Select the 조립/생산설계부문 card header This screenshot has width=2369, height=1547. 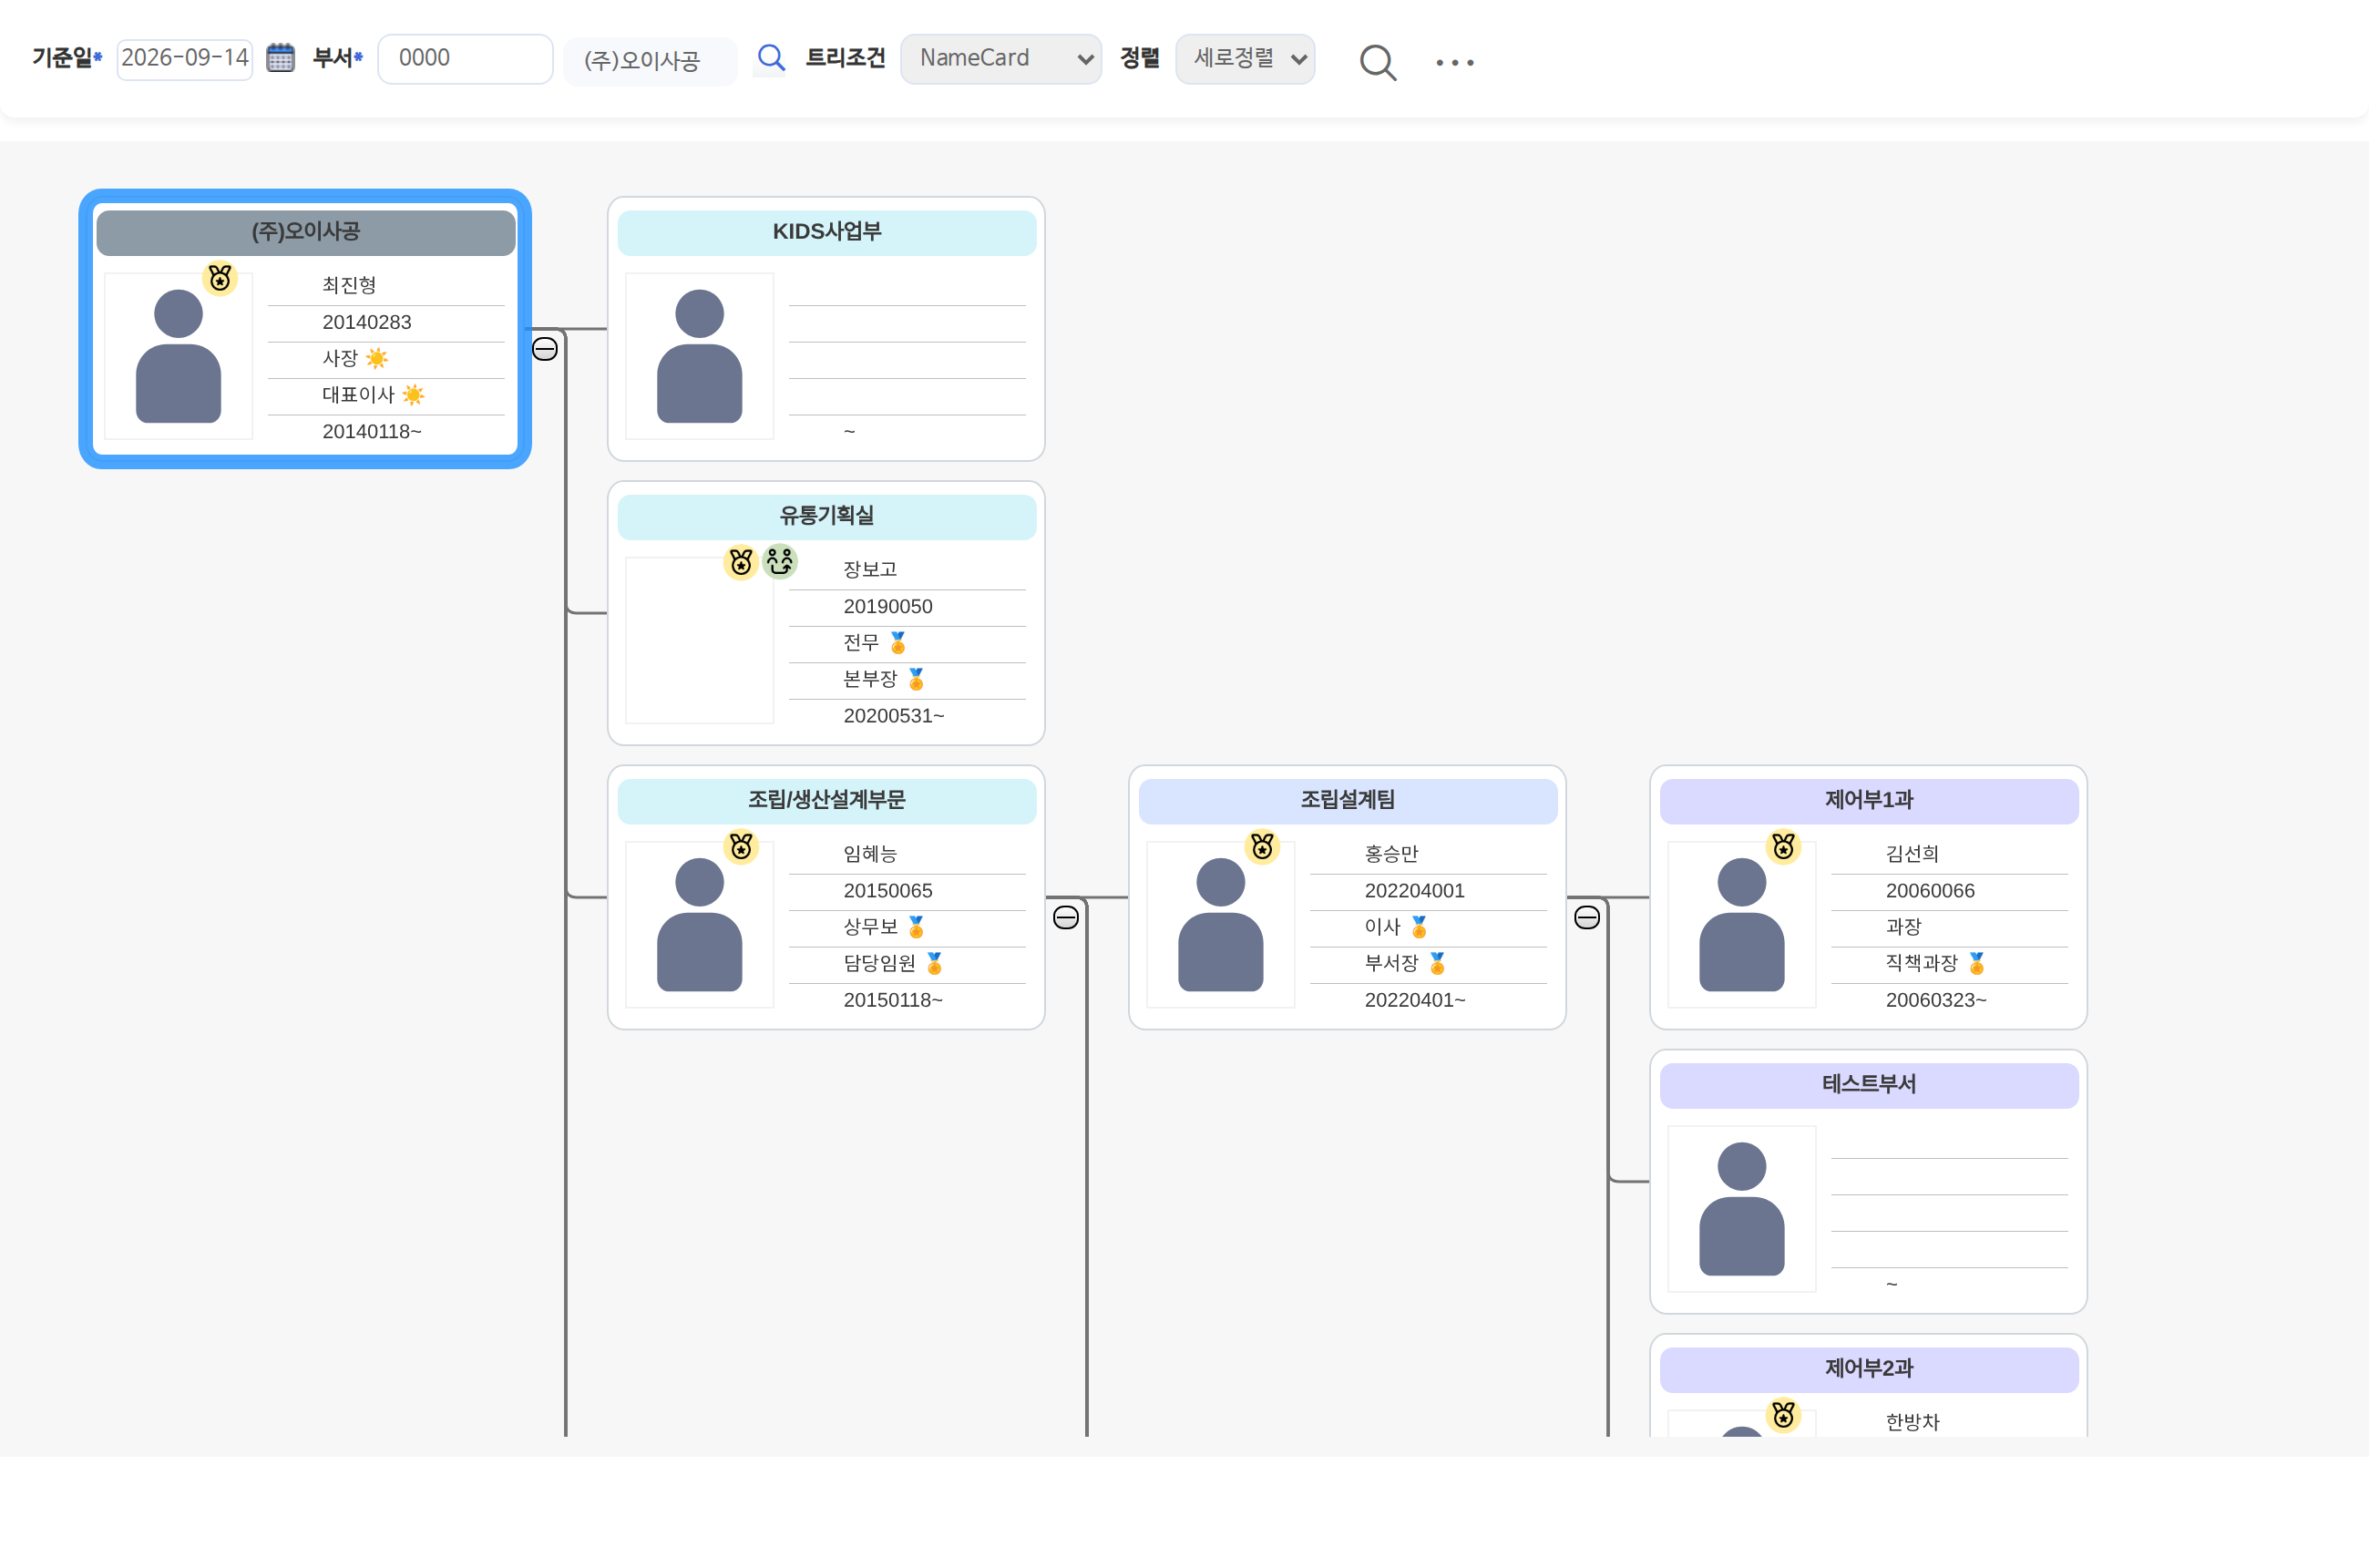click(826, 801)
